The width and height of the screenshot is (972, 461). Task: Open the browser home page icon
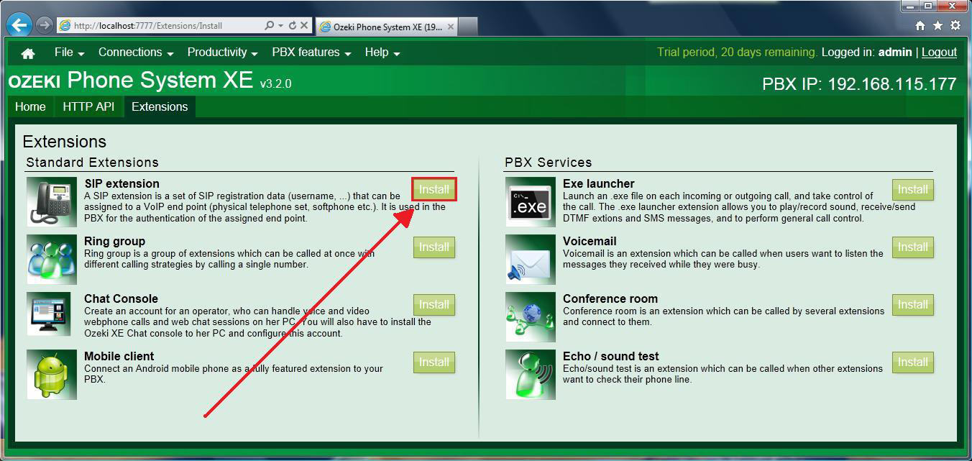tap(920, 25)
